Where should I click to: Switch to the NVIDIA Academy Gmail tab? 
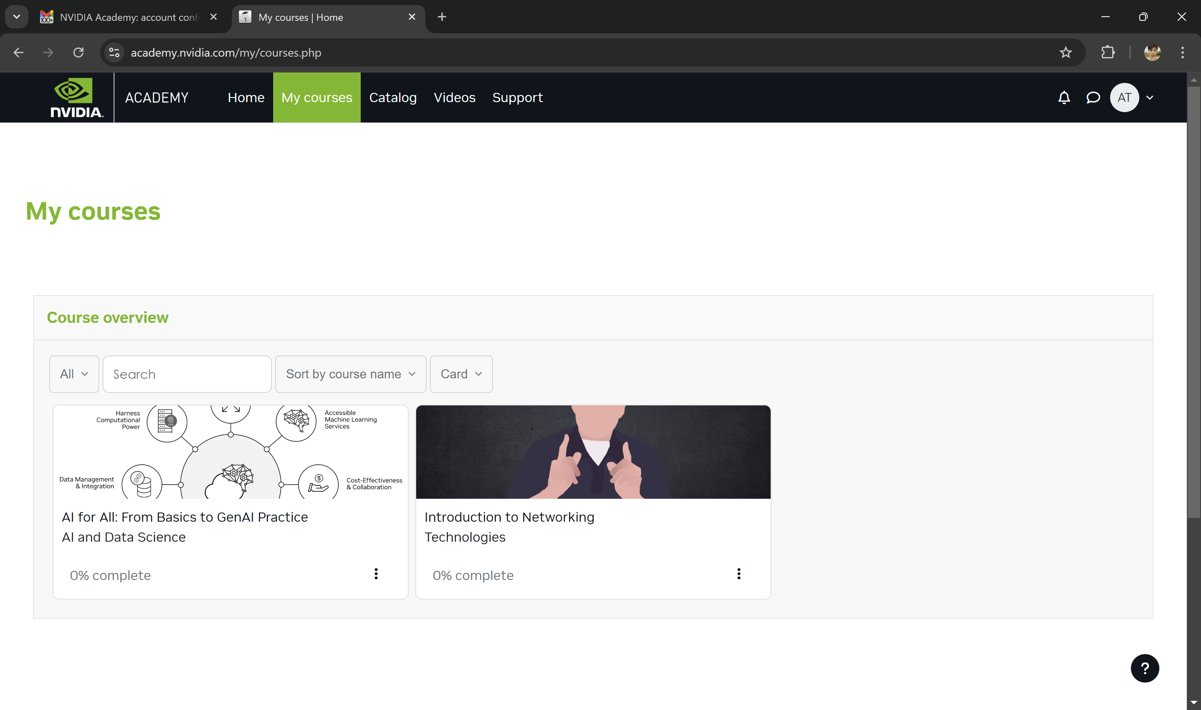(x=129, y=17)
